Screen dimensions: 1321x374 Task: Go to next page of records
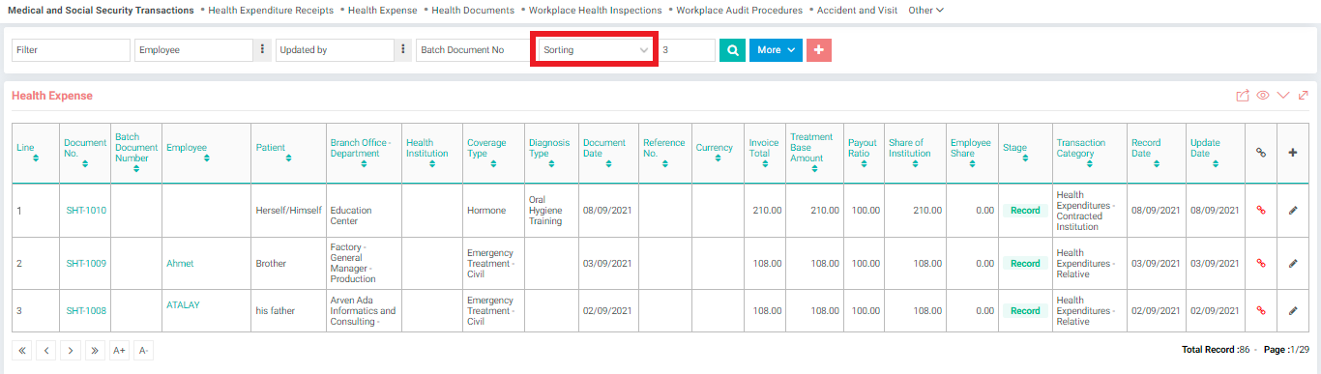[x=71, y=351]
